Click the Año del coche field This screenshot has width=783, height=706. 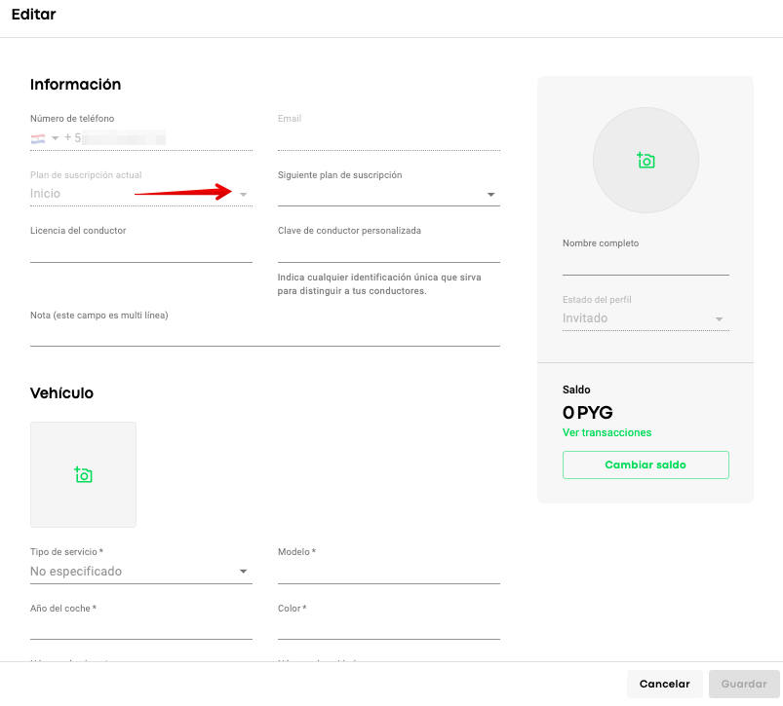pyautogui.click(x=140, y=627)
